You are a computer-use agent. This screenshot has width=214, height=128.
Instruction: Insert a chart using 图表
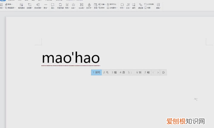tap(9, 4)
